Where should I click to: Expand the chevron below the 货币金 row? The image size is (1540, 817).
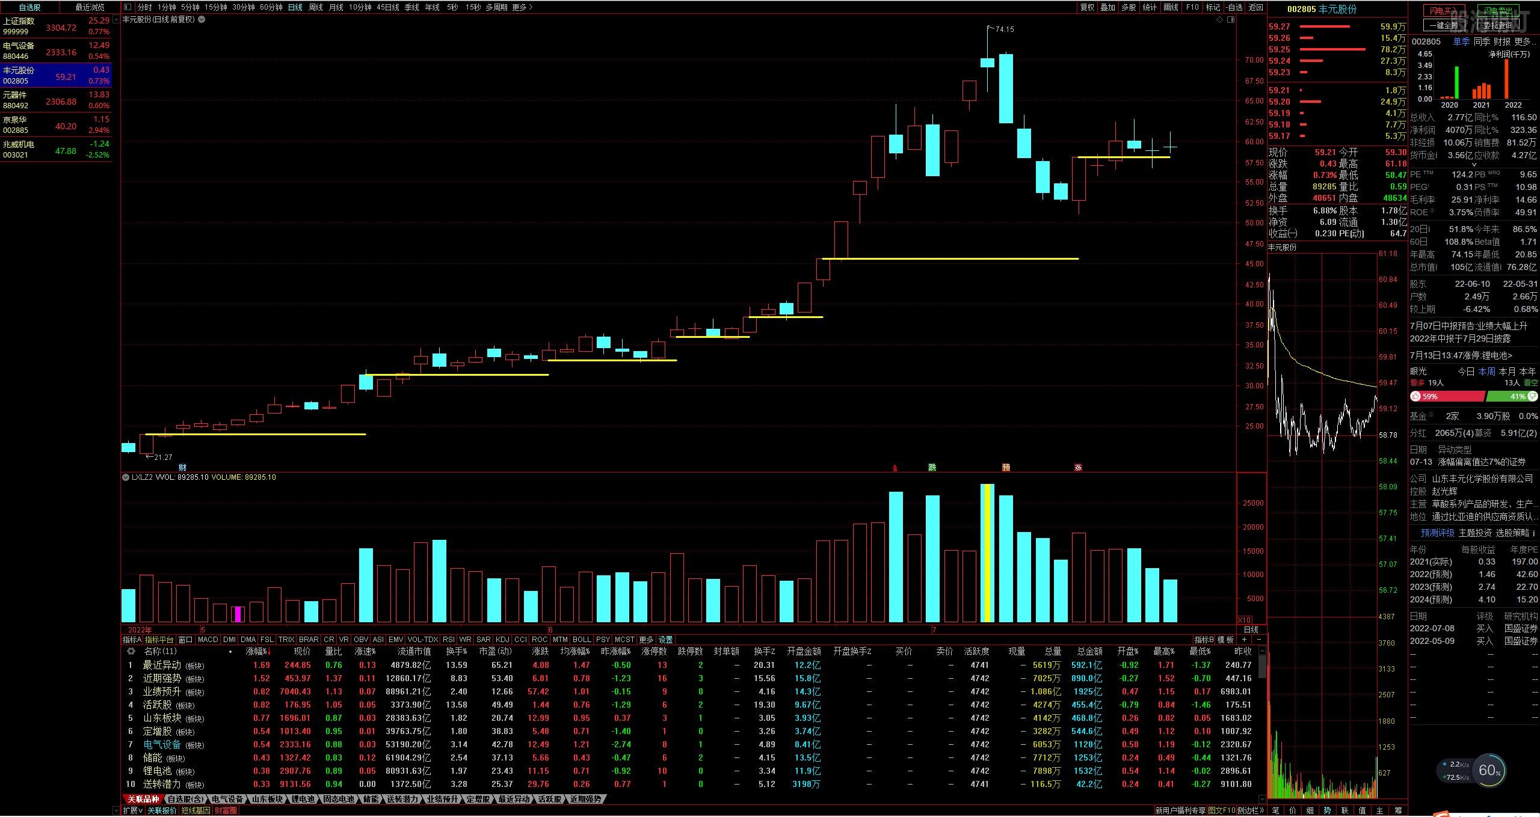point(1474,165)
